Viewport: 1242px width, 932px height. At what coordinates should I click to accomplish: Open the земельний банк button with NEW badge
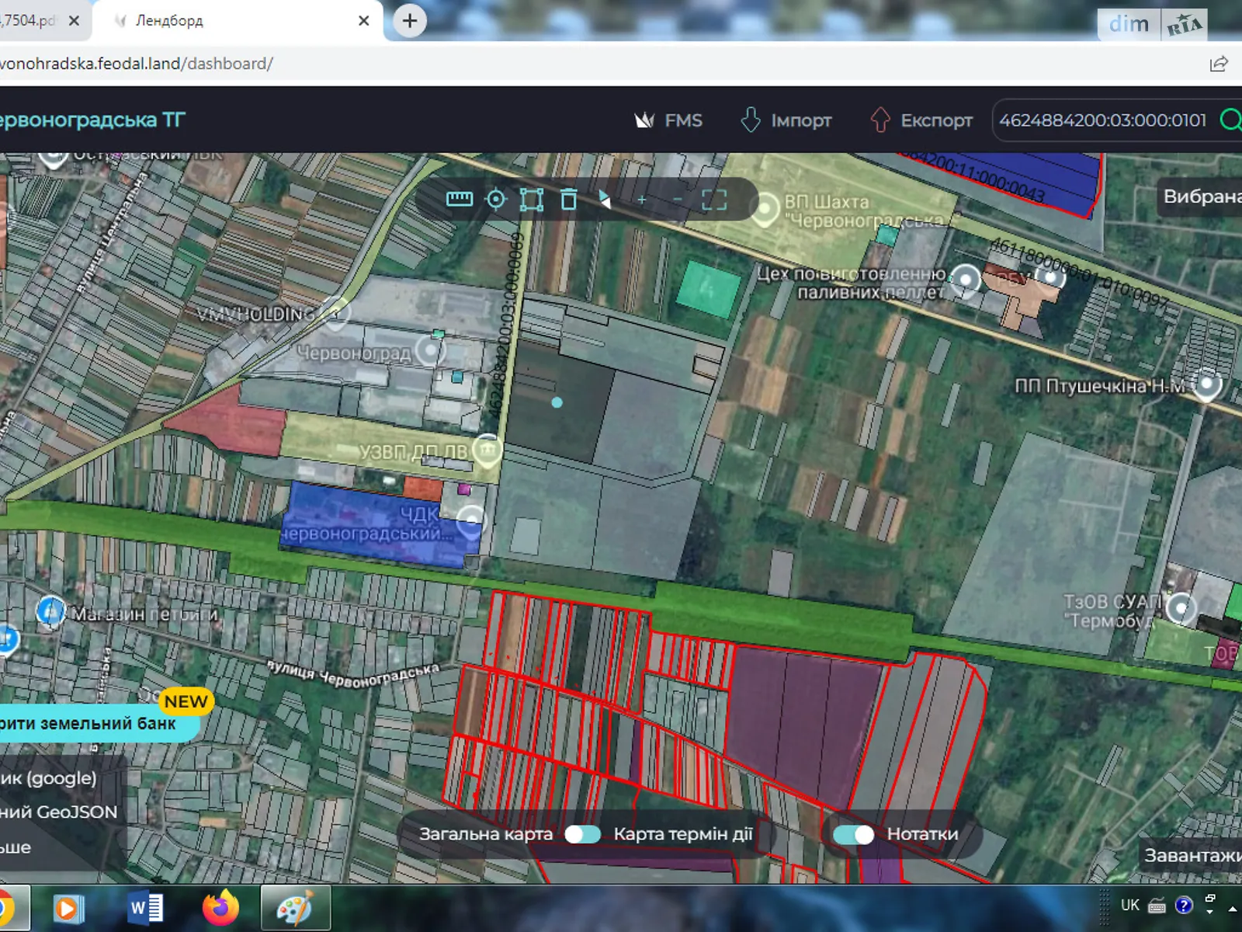tap(93, 723)
